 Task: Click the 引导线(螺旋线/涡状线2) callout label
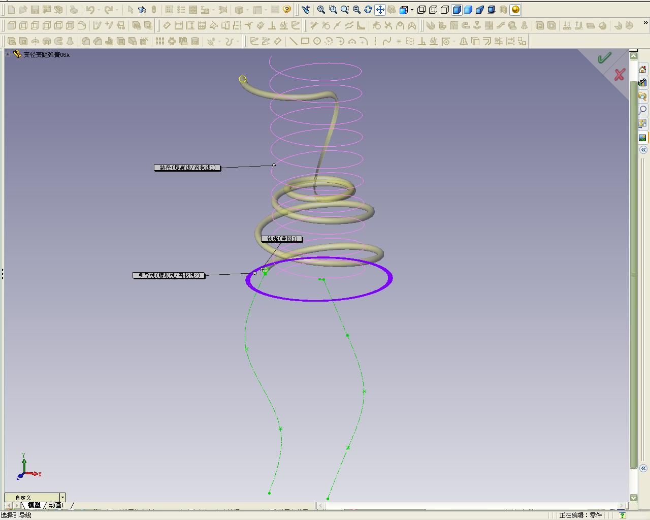169,275
